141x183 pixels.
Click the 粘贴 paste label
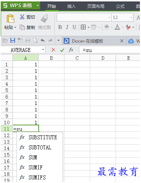coord(9,28)
